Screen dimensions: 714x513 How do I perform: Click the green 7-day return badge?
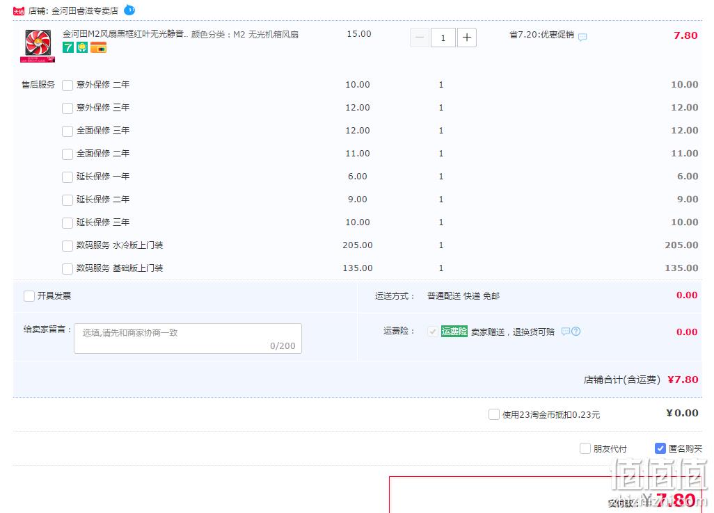[x=68, y=47]
